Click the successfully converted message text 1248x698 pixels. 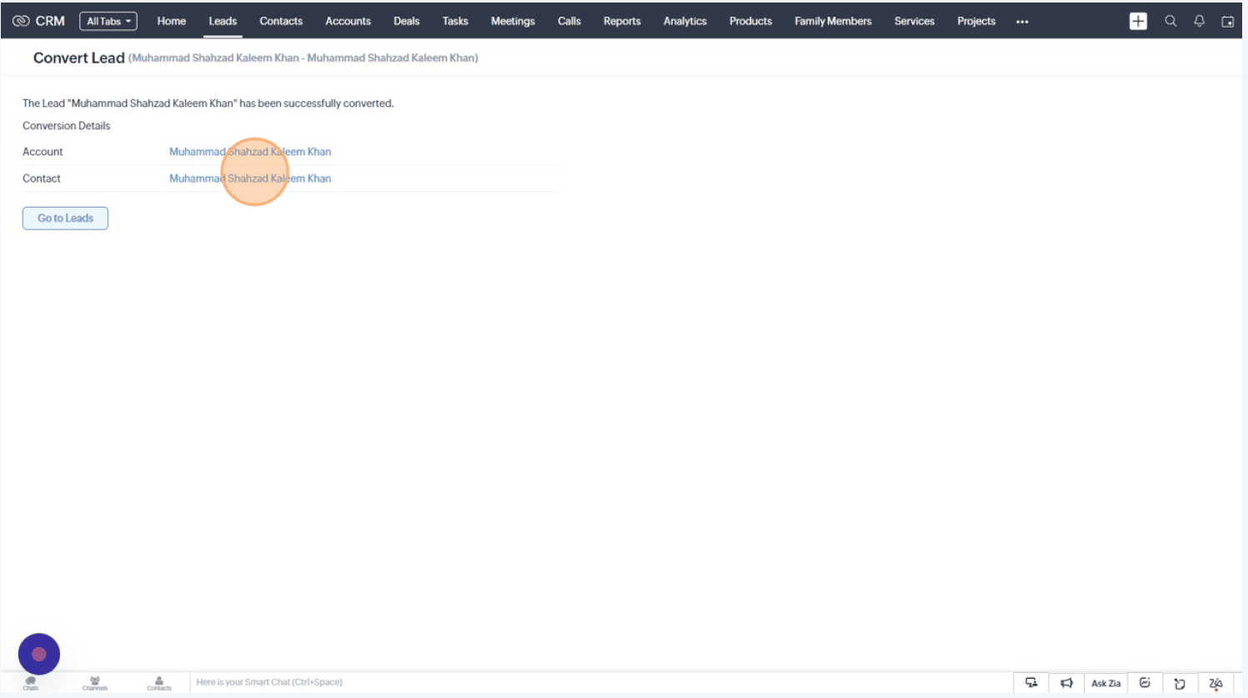tap(208, 103)
